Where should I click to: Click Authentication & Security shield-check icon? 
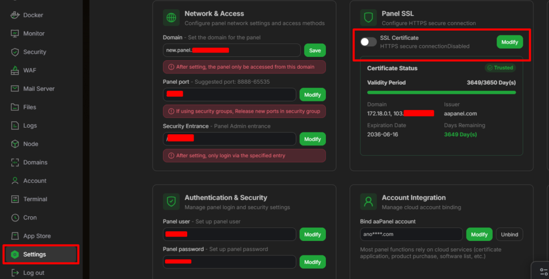coord(171,202)
